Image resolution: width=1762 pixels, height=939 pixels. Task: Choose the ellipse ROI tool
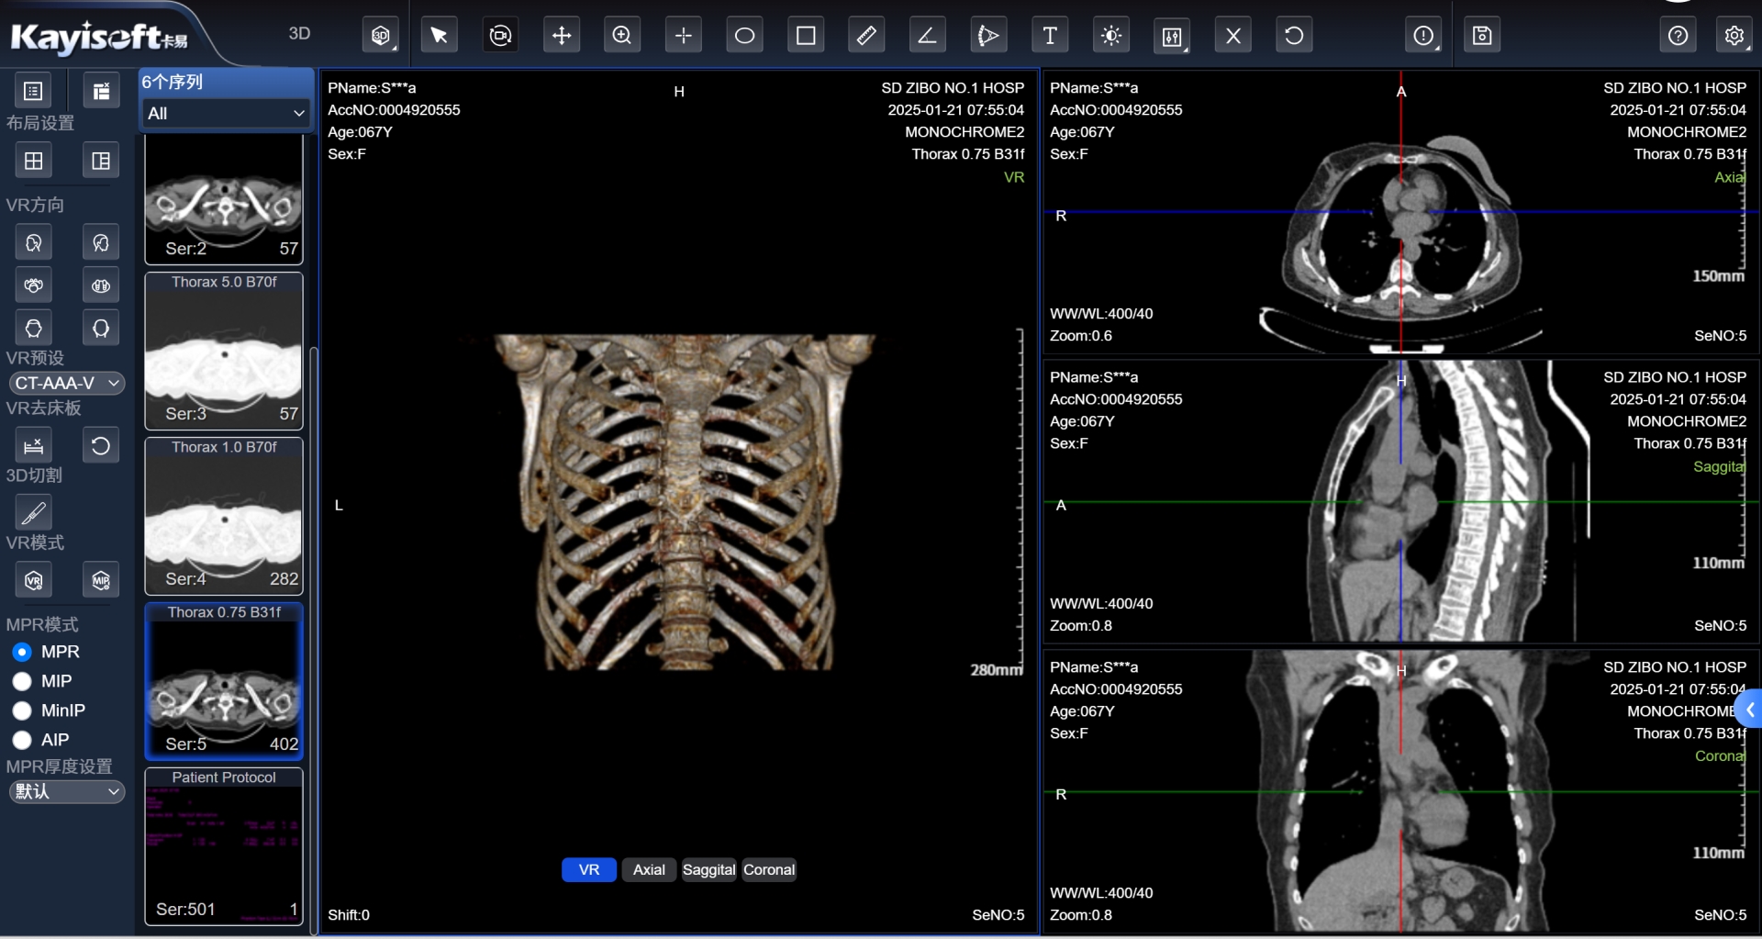coord(744,36)
